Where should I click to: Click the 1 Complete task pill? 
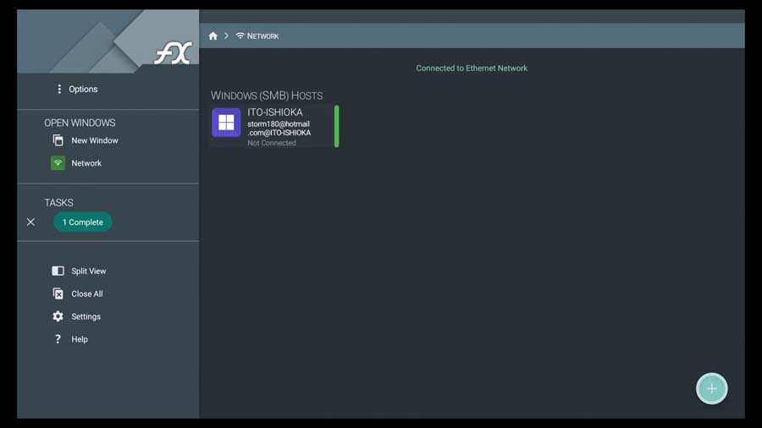(83, 222)
